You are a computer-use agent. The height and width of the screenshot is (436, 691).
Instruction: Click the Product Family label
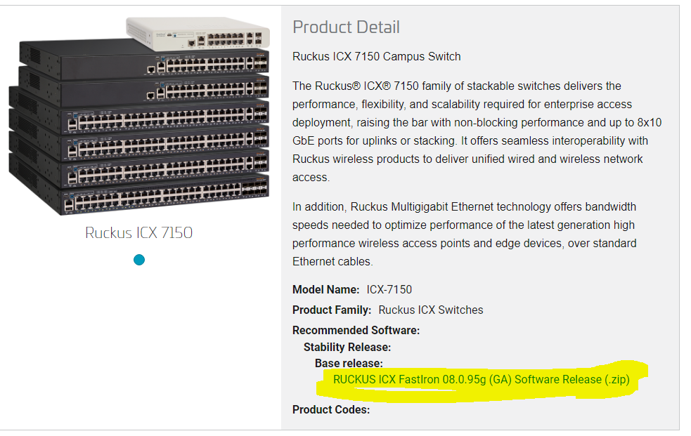[332, 310]
